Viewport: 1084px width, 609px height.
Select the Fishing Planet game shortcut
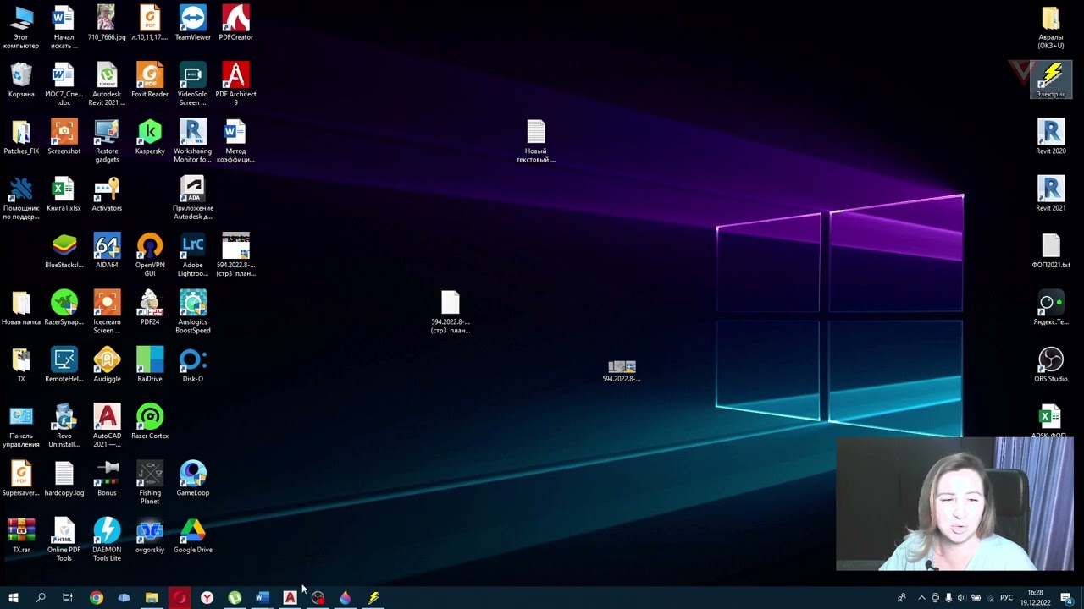coord(150,482)
